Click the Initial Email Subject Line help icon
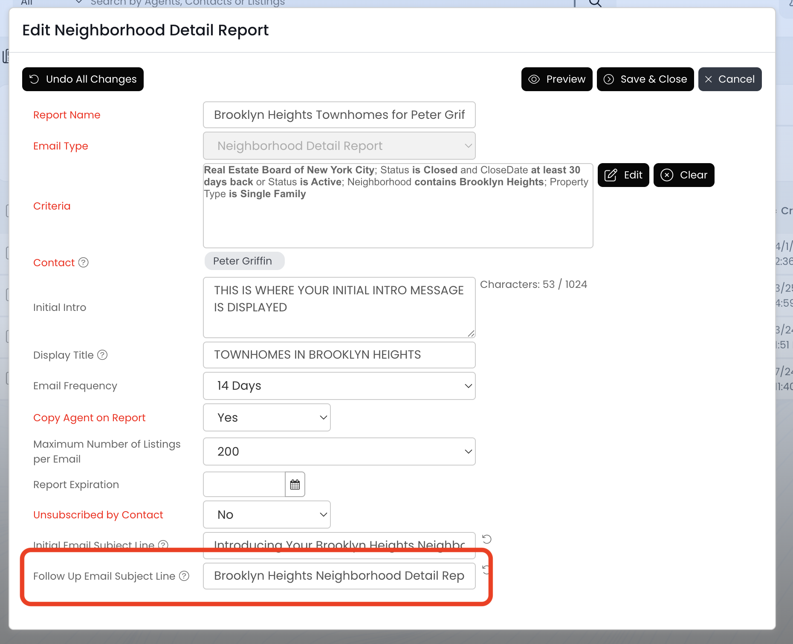The width and height of the screenshot is (793, 644). pos(163,545)
